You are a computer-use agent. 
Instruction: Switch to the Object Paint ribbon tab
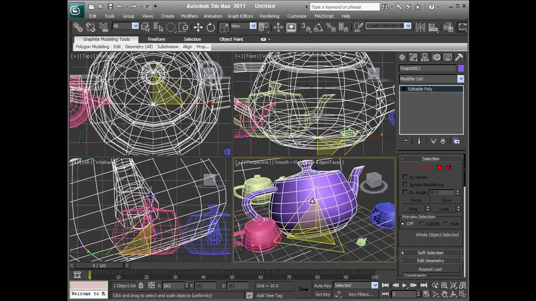click(x=231, y=39)
